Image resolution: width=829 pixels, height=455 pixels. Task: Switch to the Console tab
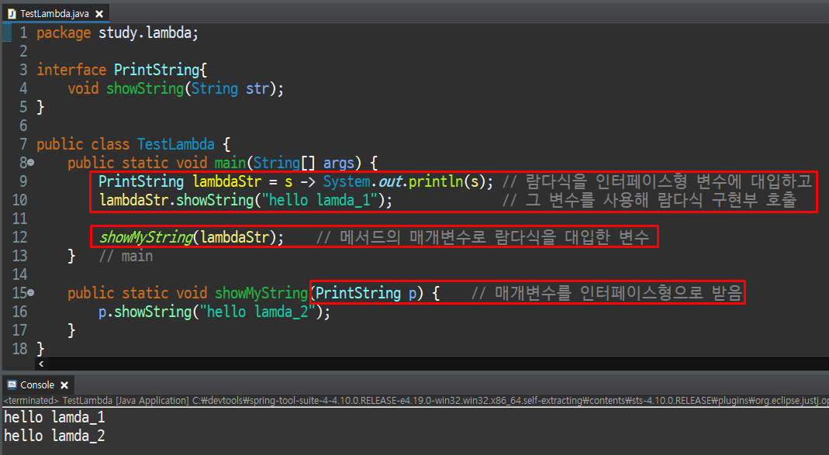[37, 384]
